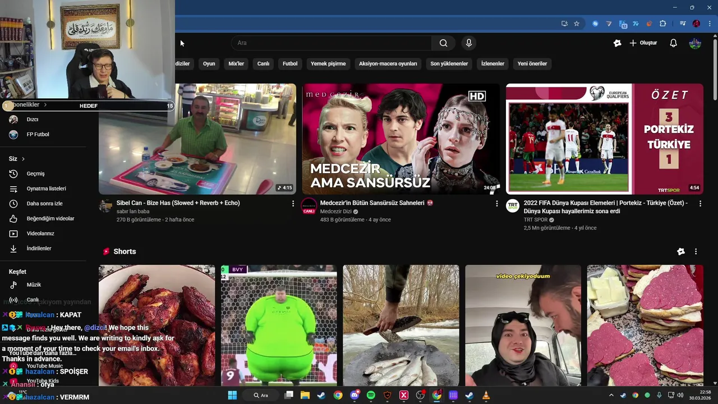Open the Shorts shelf three-dot menu
Screen dimensions: 718x404
696,252
